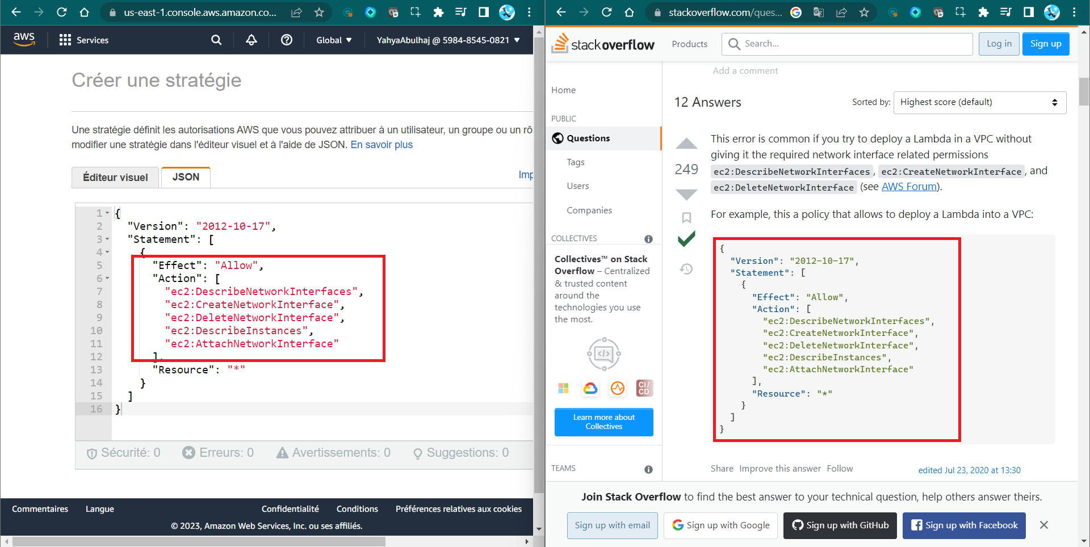Show answer activity history icon
Viewport: 1090px width, 547px height.
click(x=686, y=268)
